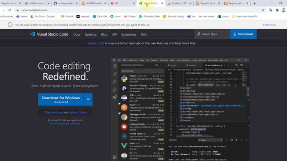Screen dimensions: 287x161
Task: Click the info icon in cookie banner
Action: click(x=10, y=25)
